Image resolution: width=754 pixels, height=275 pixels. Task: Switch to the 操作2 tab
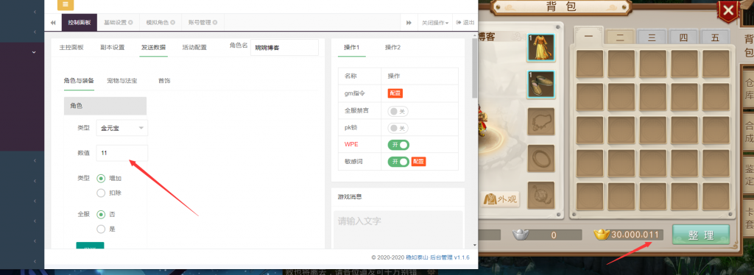click(x=392, y=48)
